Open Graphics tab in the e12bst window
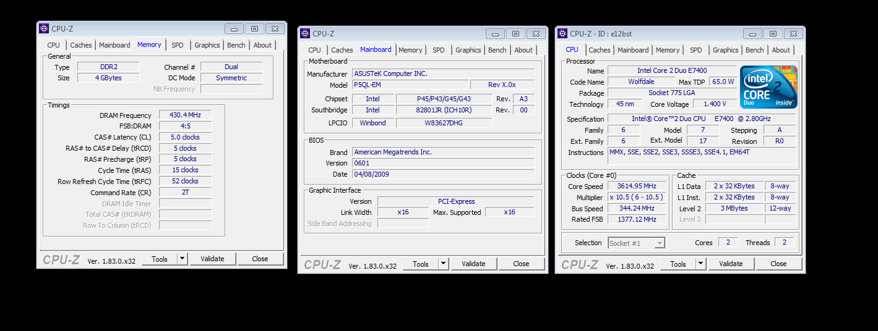878x331 pixels. pos(725,50)
